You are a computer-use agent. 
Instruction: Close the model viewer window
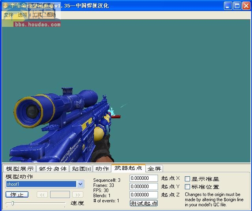[246, 6]
